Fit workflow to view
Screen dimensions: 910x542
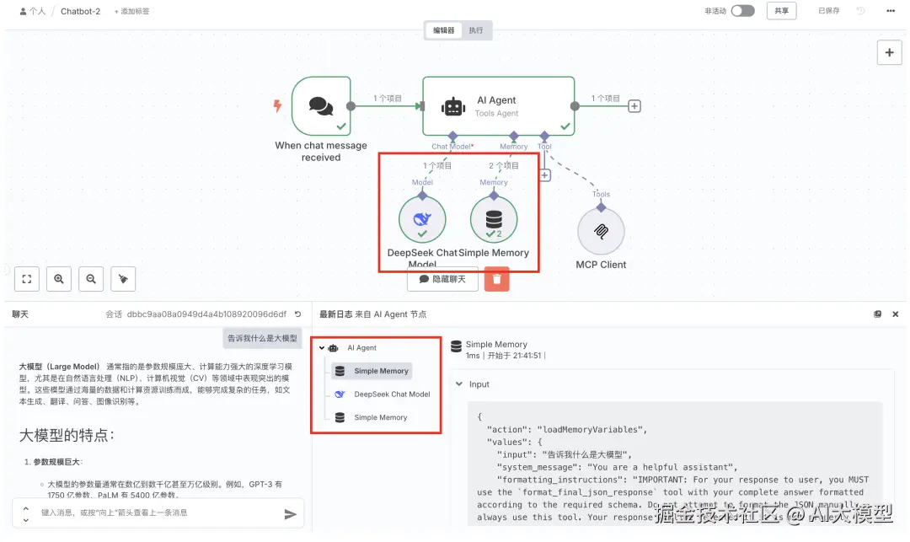coord(27,279)
